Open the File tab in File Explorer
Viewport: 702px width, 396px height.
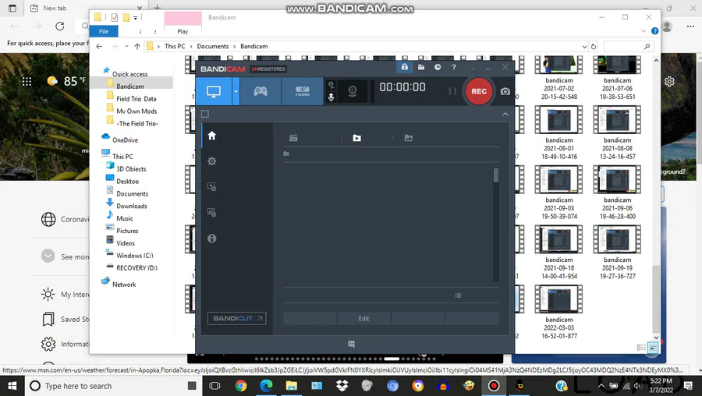(x=104, y=31)
